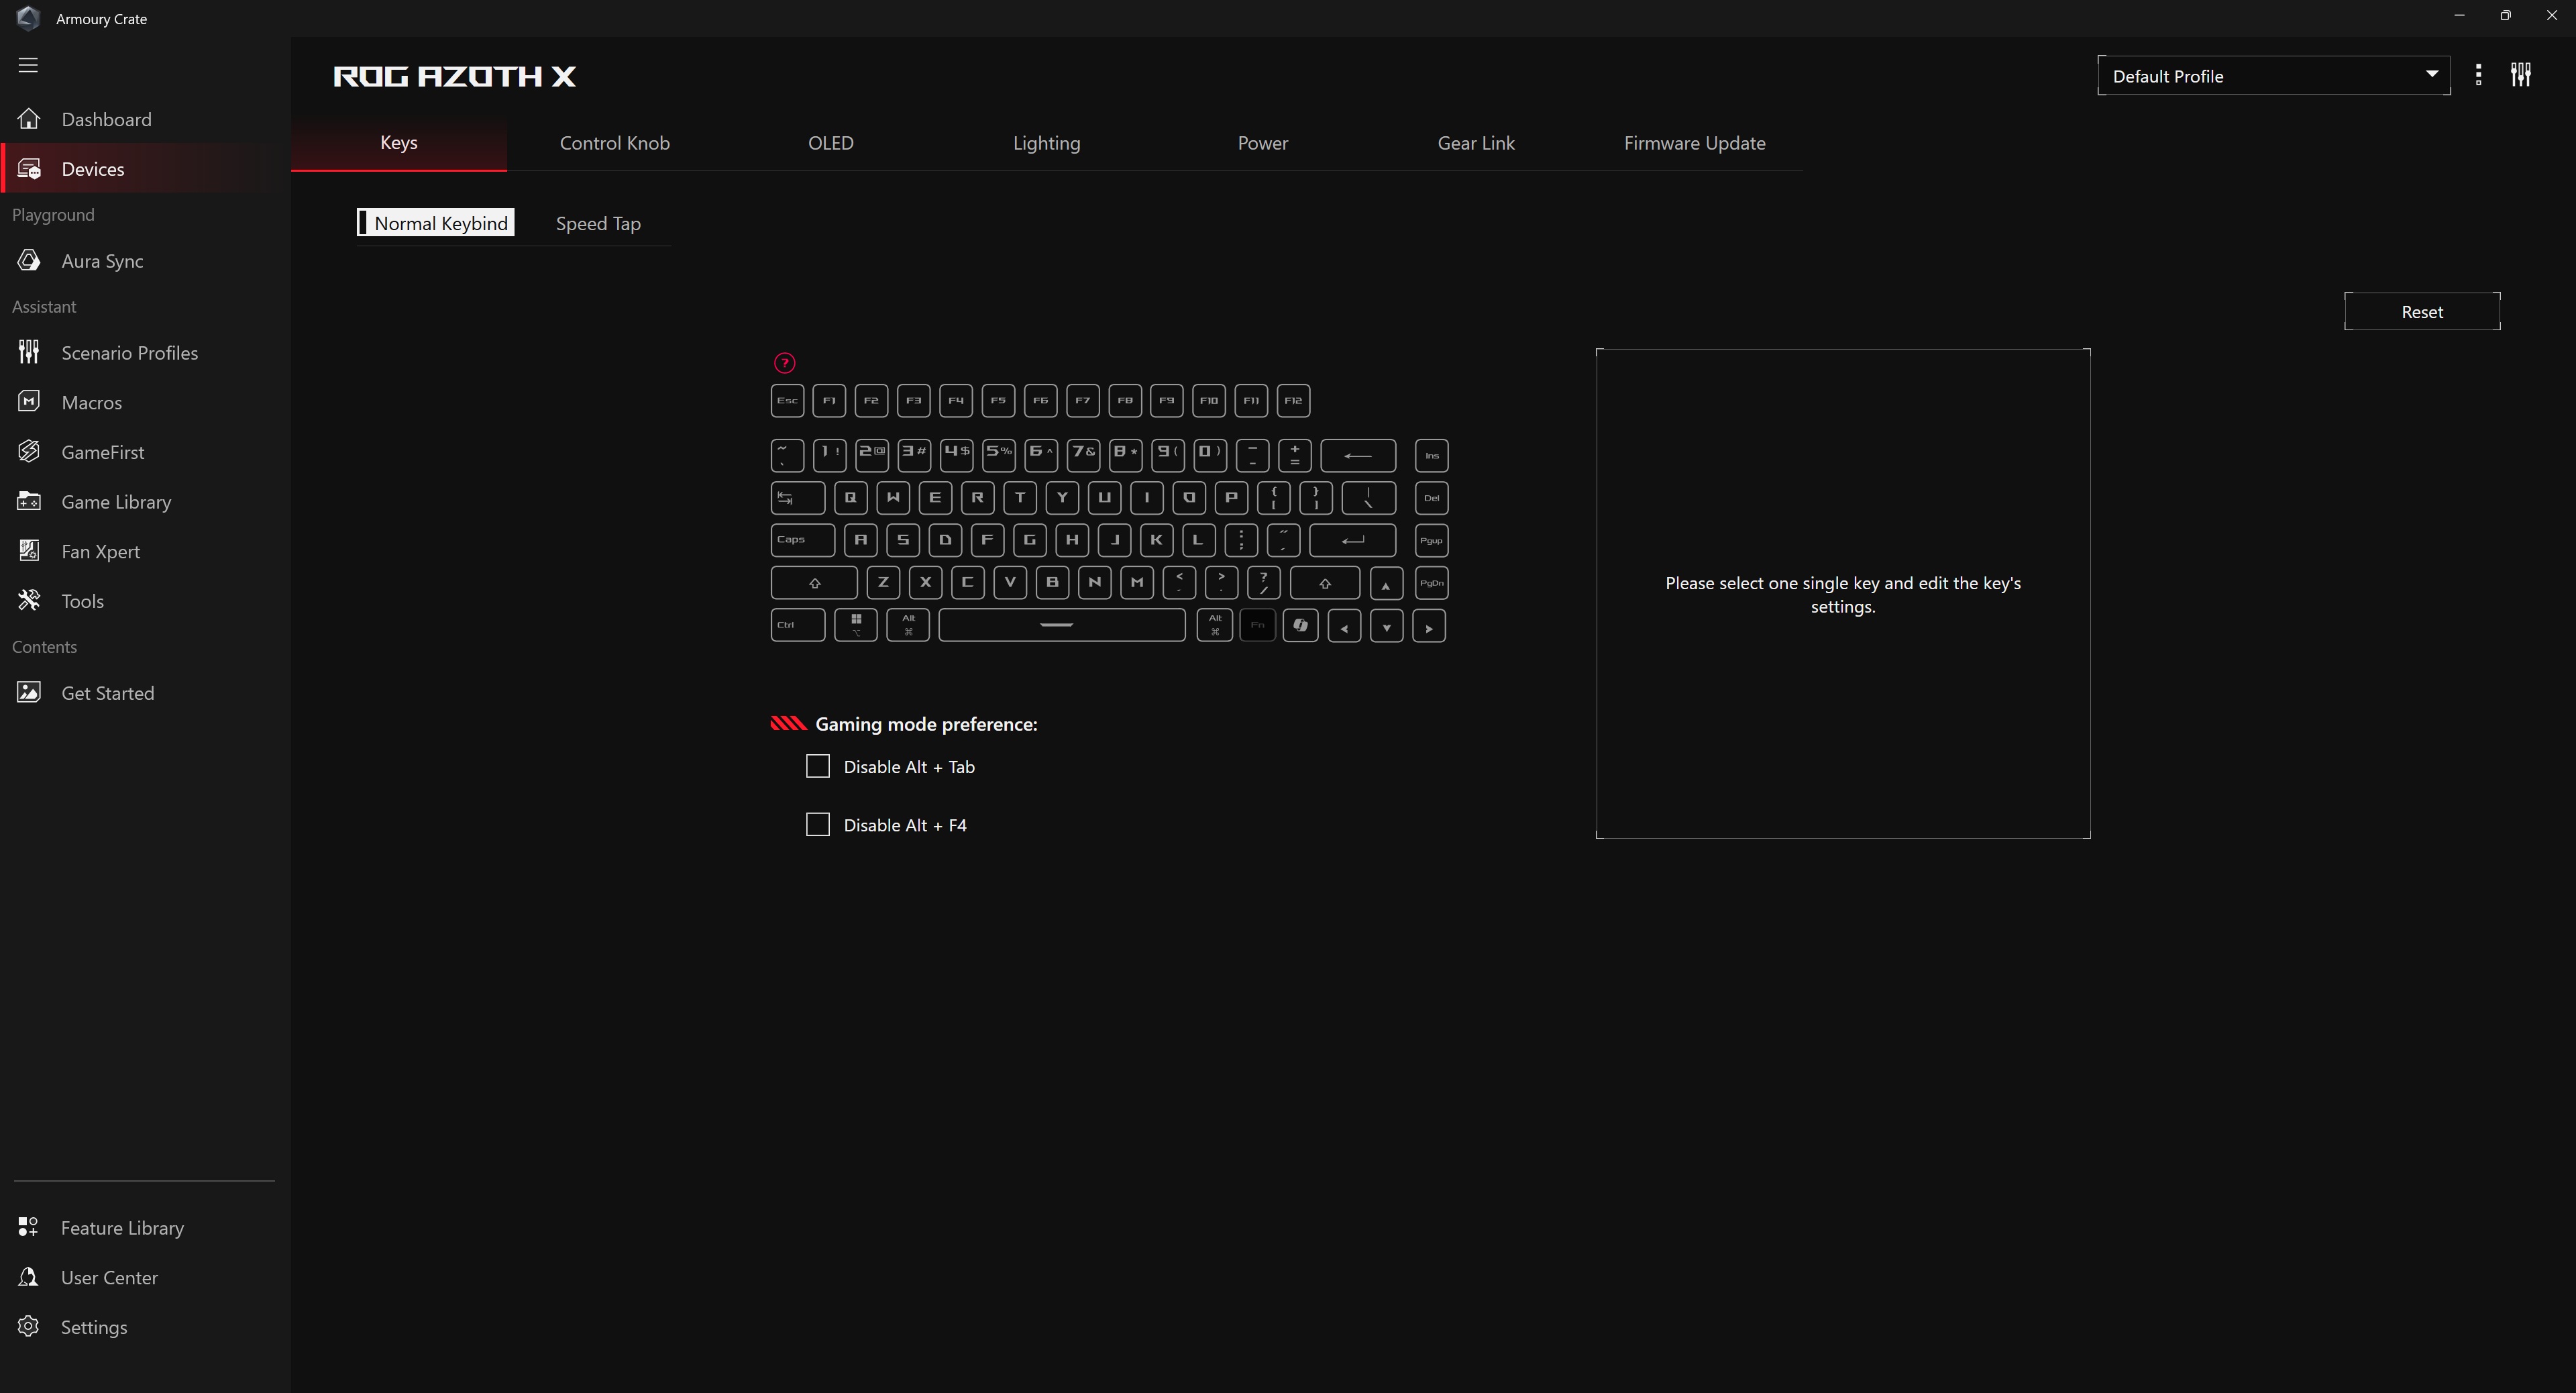Viewport: 2576px width, 1393px height.
Task: Open Aura Sync
Action: 145,261
